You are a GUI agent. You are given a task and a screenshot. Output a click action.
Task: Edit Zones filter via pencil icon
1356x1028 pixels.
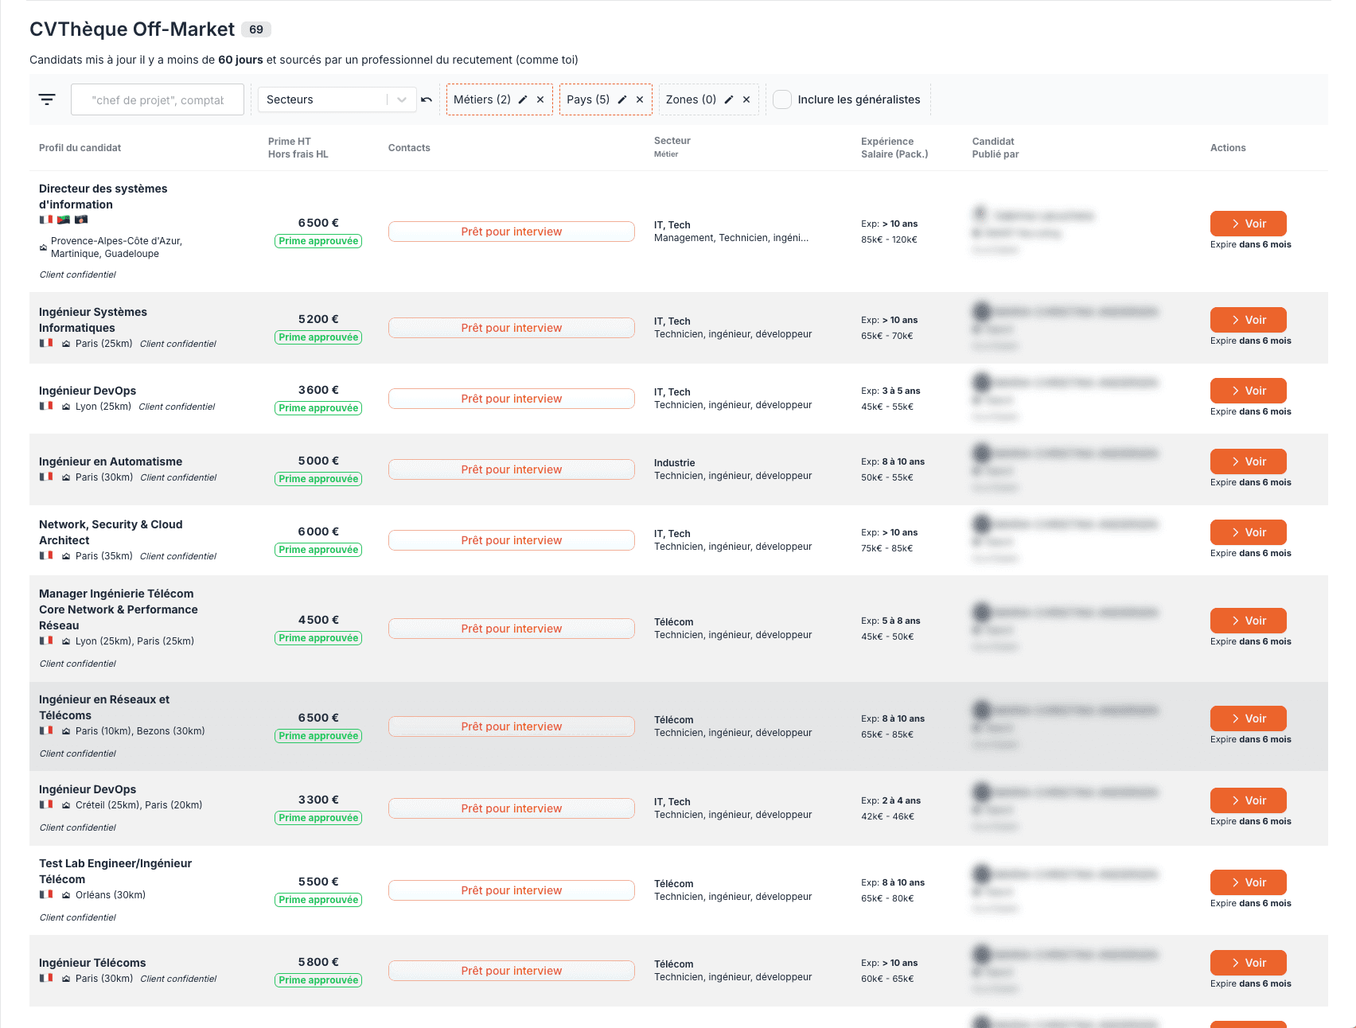click(x=729, y=99)
